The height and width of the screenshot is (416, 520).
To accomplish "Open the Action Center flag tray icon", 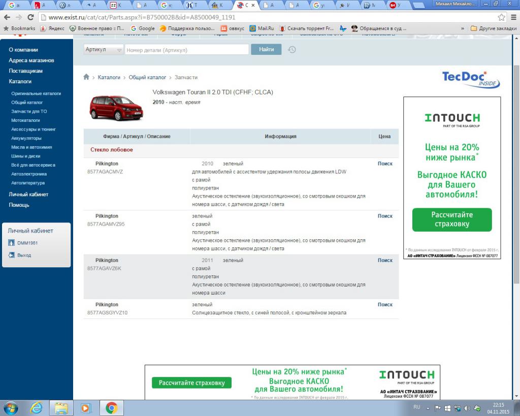I will click(438, 408).
